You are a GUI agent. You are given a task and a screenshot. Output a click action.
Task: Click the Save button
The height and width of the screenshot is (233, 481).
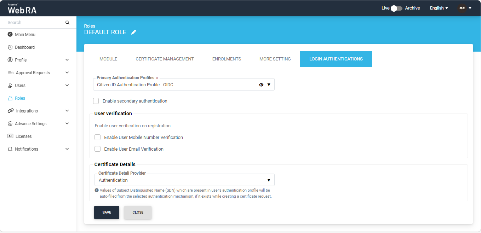click(x=107, y=212)
